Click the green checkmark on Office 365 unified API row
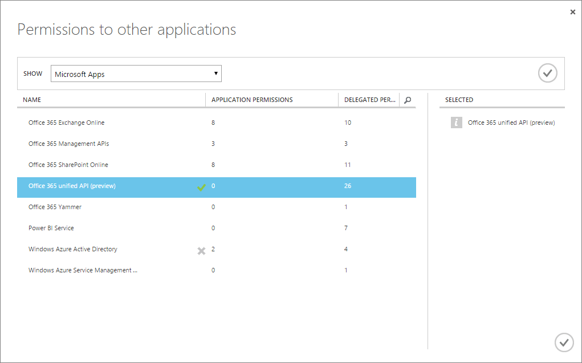 click(201, 187)
